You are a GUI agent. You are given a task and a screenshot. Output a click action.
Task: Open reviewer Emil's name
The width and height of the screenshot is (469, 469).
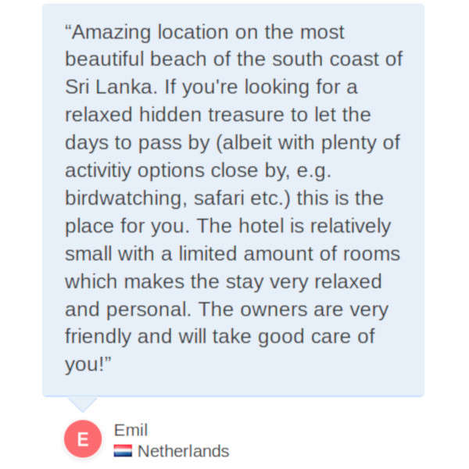[131, 430]
